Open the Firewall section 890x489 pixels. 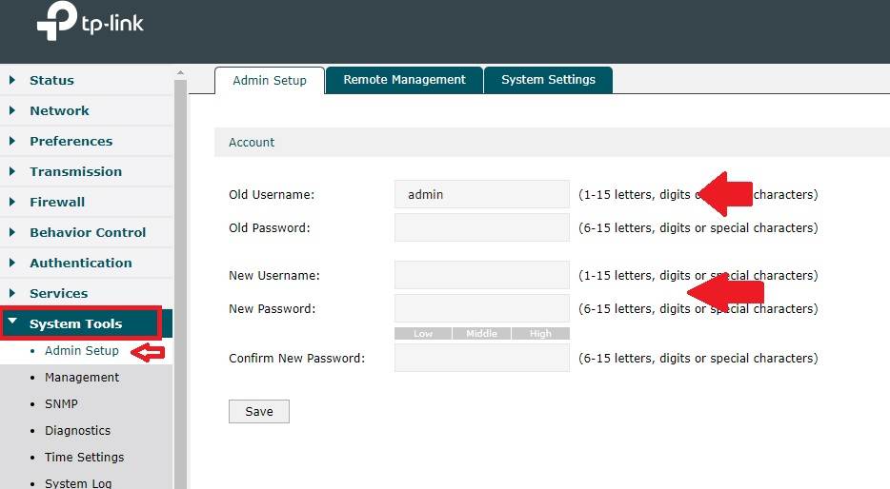pyautogui.click(x=57, y=203)
